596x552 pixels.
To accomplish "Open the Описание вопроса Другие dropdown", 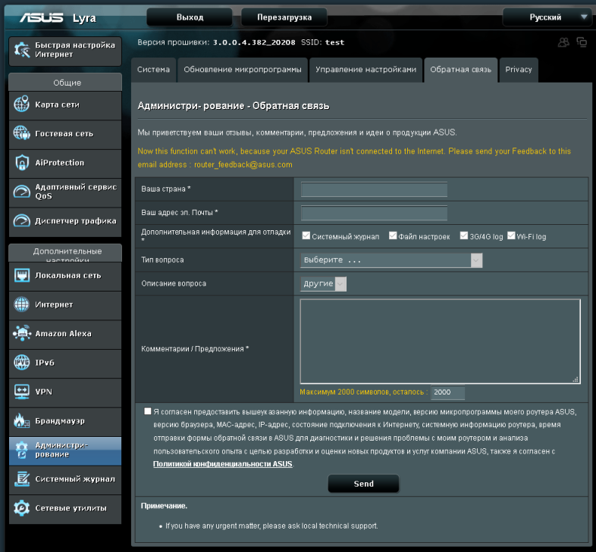I will pos(323,284).
